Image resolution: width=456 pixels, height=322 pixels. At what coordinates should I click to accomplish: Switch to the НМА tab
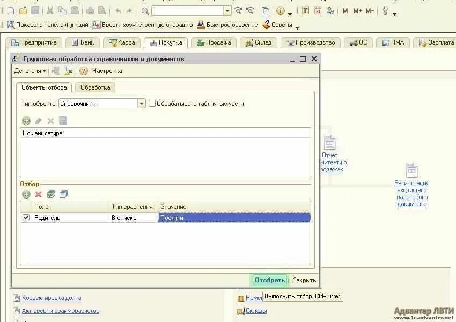tap(393, 42)
